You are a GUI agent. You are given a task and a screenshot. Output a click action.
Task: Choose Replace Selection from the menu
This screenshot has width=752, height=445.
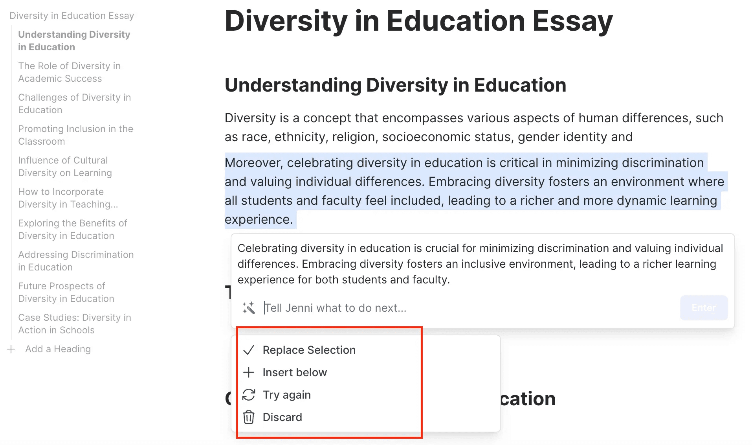[x=309, y=350]
